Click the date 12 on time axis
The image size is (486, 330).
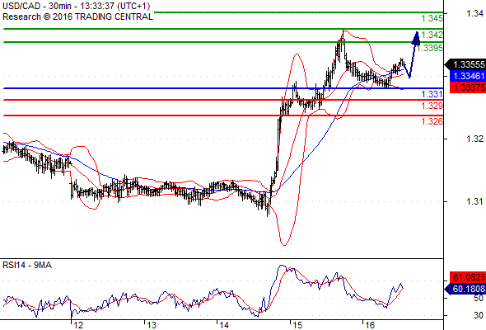point(79,326)
